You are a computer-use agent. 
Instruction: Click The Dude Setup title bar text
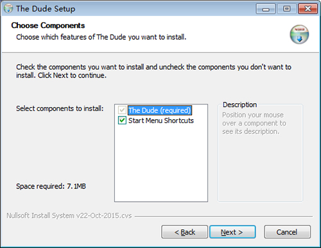pyautogui.click(x=46, y=9)
